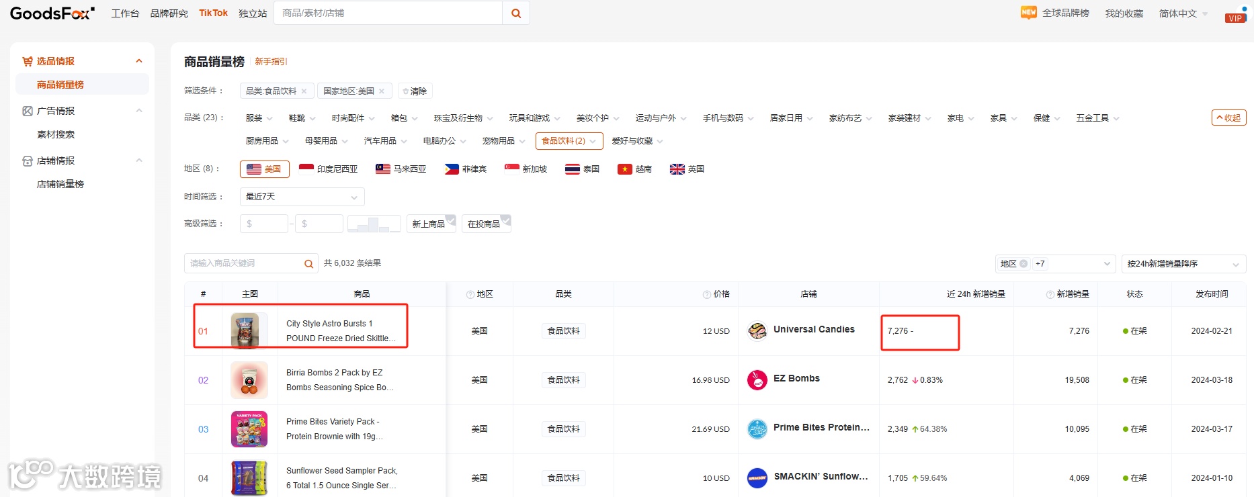Select the 美国 region filter
The image size is (1254, 497).
[x=264, y=169]
